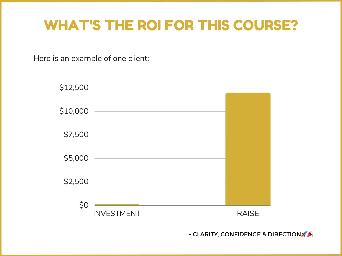Click the $5,000 horizontal gridline

[160, 158]
